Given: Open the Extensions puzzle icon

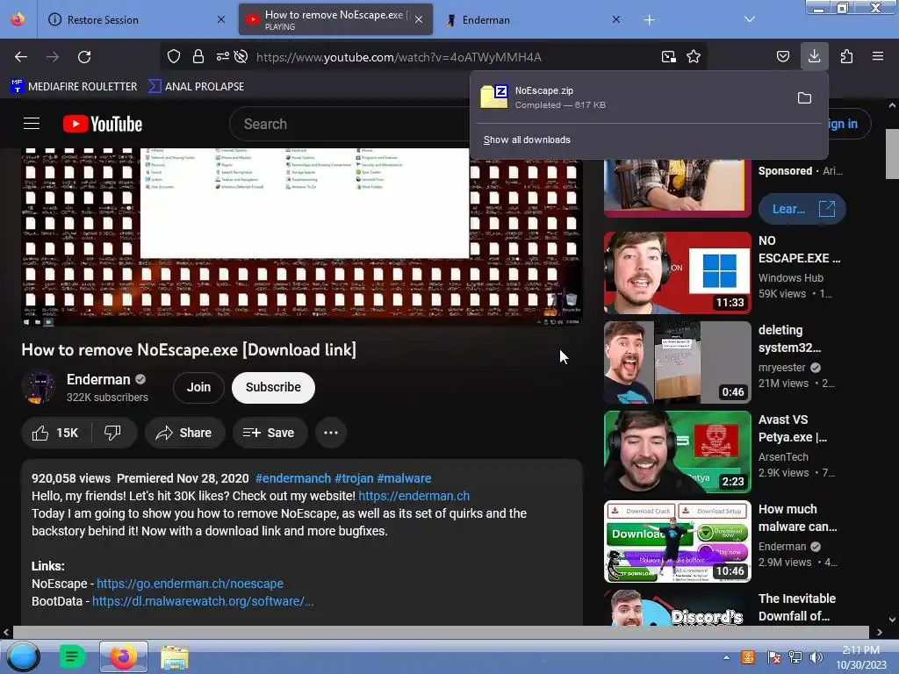Looking at the screenshot, I should pyautogui.click(x=846, y=57).
